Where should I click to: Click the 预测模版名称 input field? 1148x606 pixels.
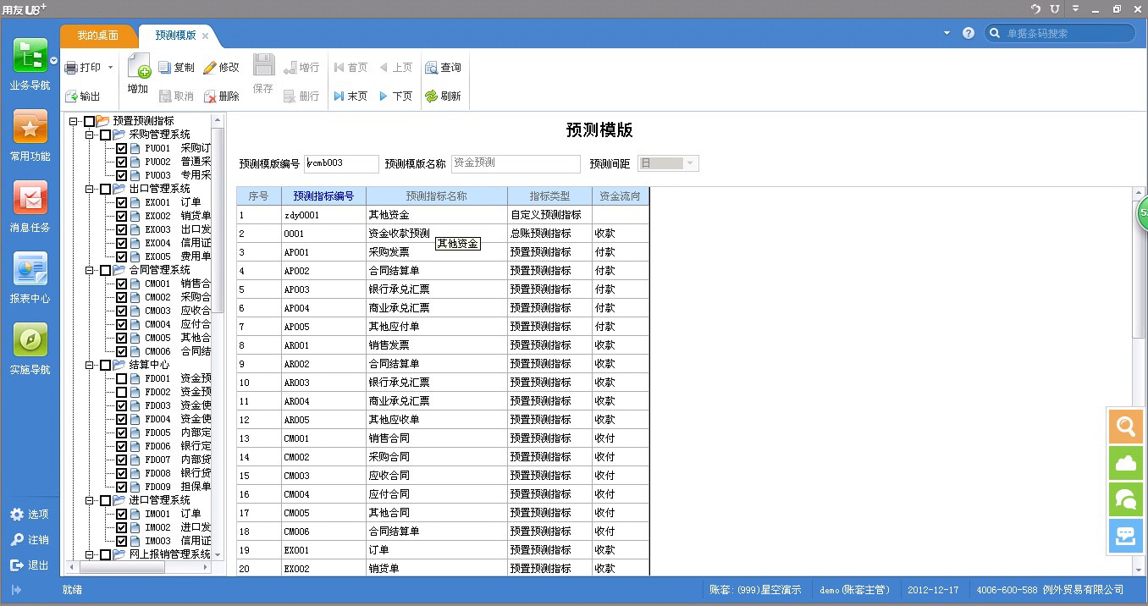point(516,163)
